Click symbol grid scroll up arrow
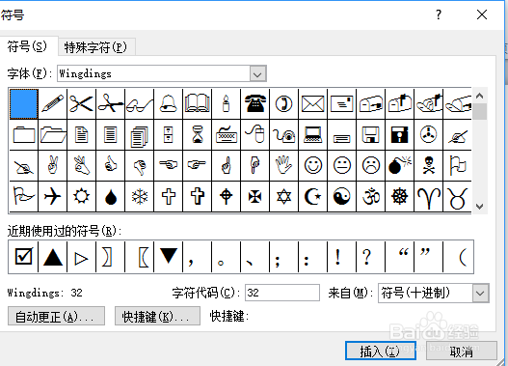The height and width of the screenshot is (366, 508). [480, 96]
